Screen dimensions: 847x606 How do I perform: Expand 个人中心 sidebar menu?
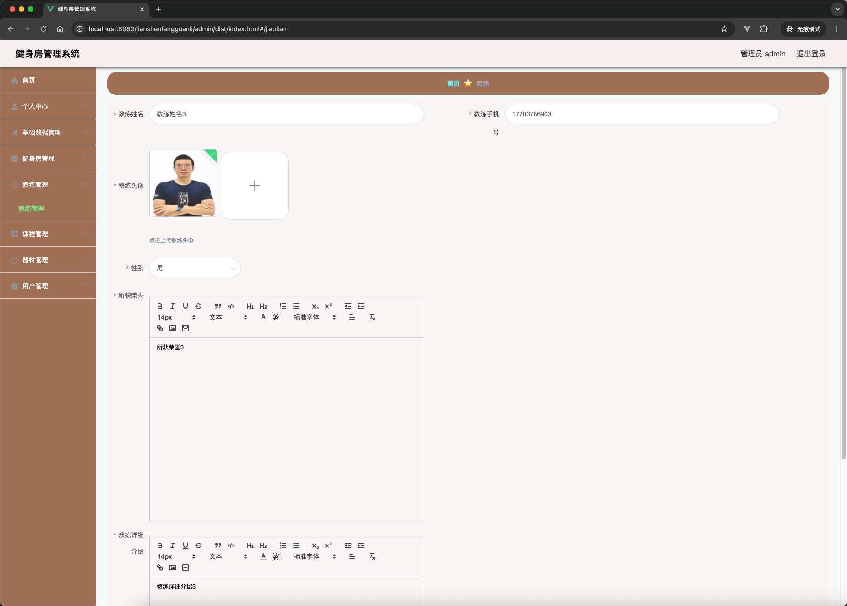[x=48, y=106]
